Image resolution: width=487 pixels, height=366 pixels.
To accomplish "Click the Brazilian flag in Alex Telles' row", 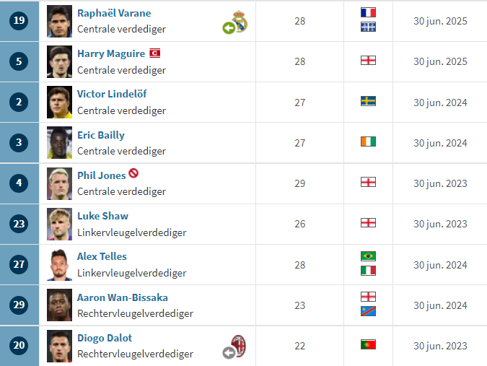I will tap(368, 256).
